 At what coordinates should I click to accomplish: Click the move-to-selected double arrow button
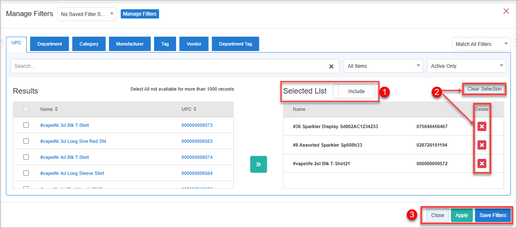[258, 164]
